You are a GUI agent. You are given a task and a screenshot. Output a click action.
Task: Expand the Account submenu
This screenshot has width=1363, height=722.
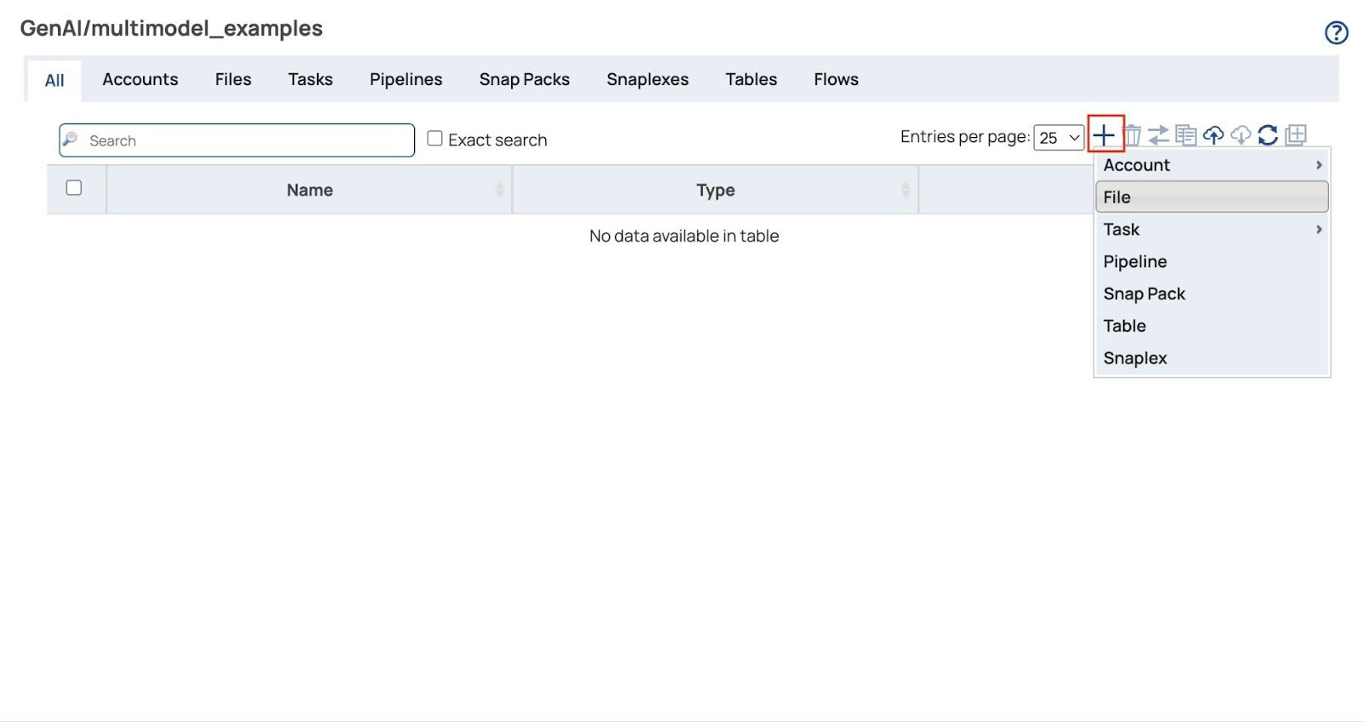tap(1211, 165)
